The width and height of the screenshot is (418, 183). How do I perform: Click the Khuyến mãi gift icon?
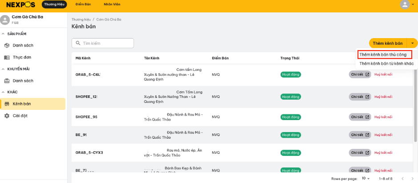[7, 81]
